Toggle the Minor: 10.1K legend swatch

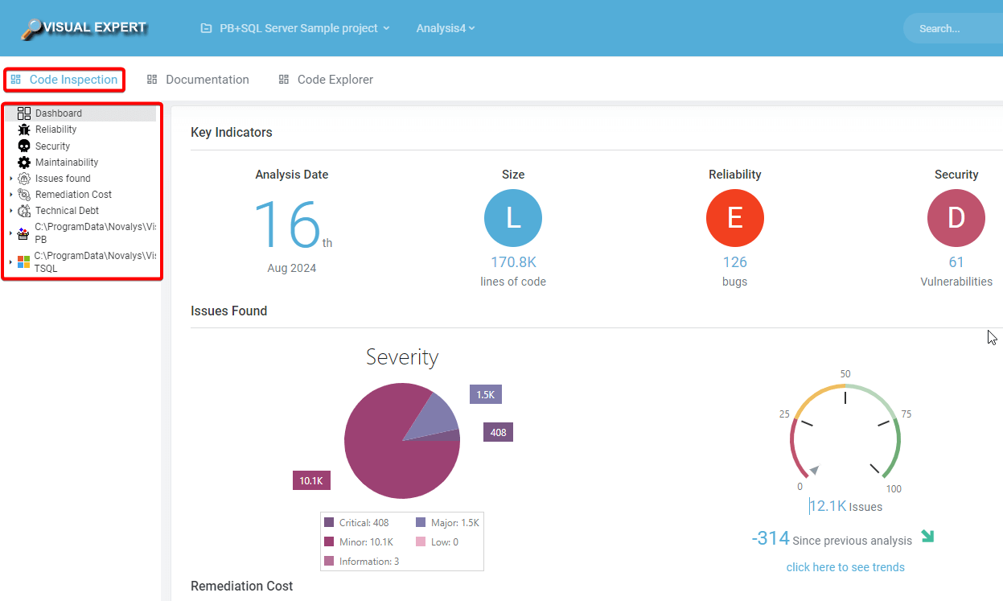[329, 542]
